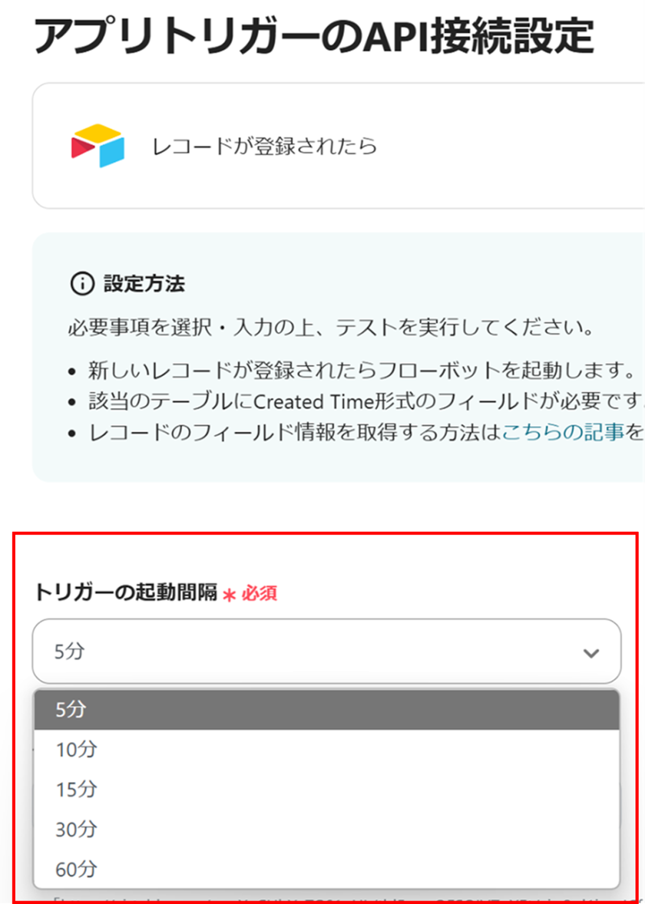Click the 設定方法 section heading
Screen dimensions: 645x904
[x=144, y=284]
